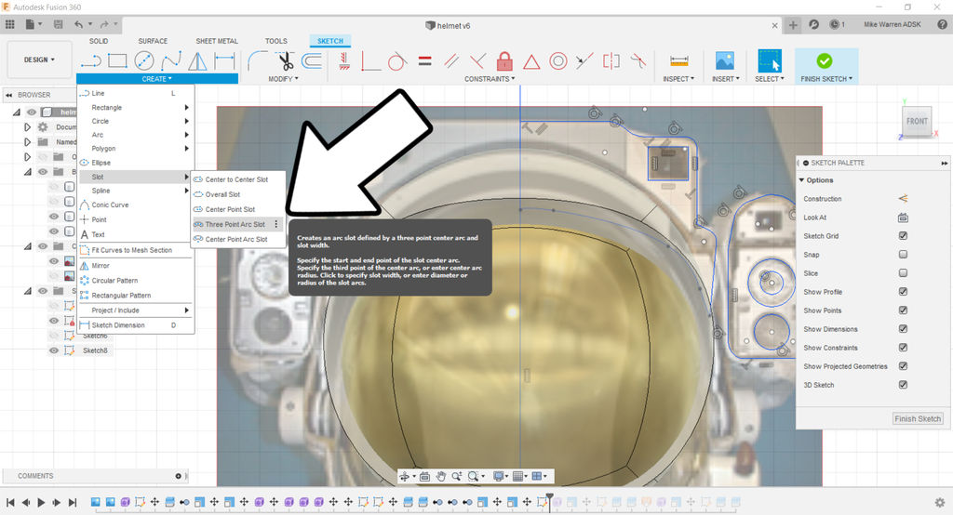The width and height of the screenshot is (953, 515).
Task: Click the Save icon in top bar
Action: [59, 24]
